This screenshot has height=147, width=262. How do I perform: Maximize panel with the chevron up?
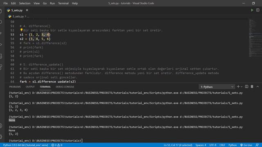[257, 87]
